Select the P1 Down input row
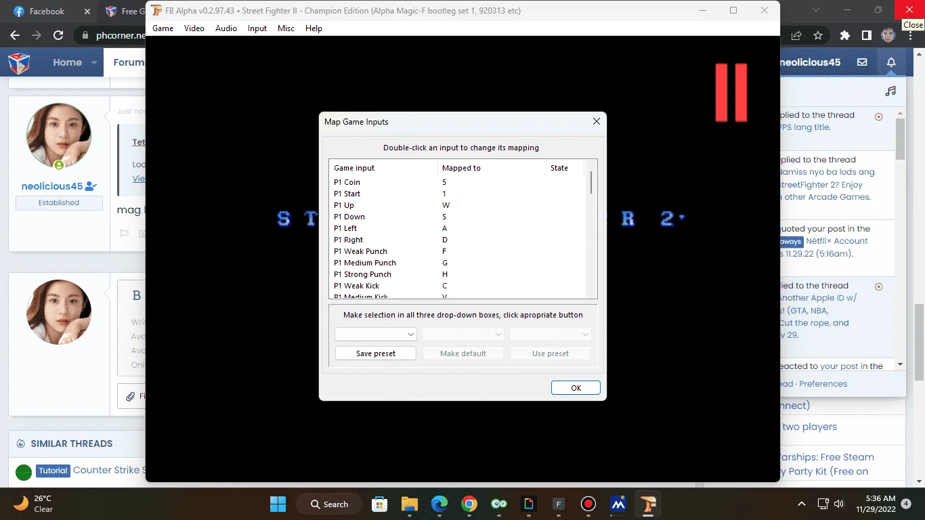Viewport: 925px width, 520px height. tap(456, 217)
